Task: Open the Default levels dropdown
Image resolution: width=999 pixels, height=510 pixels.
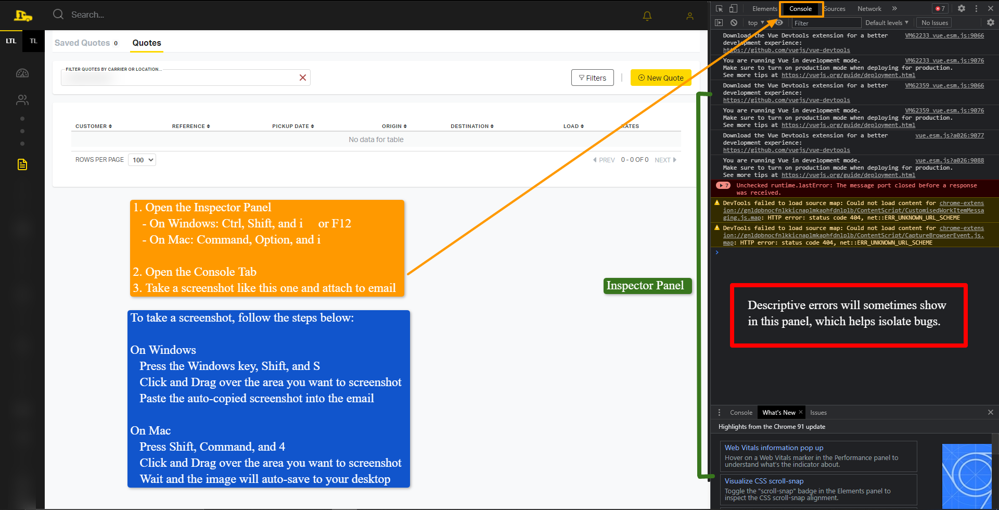Action: (886, 22)
